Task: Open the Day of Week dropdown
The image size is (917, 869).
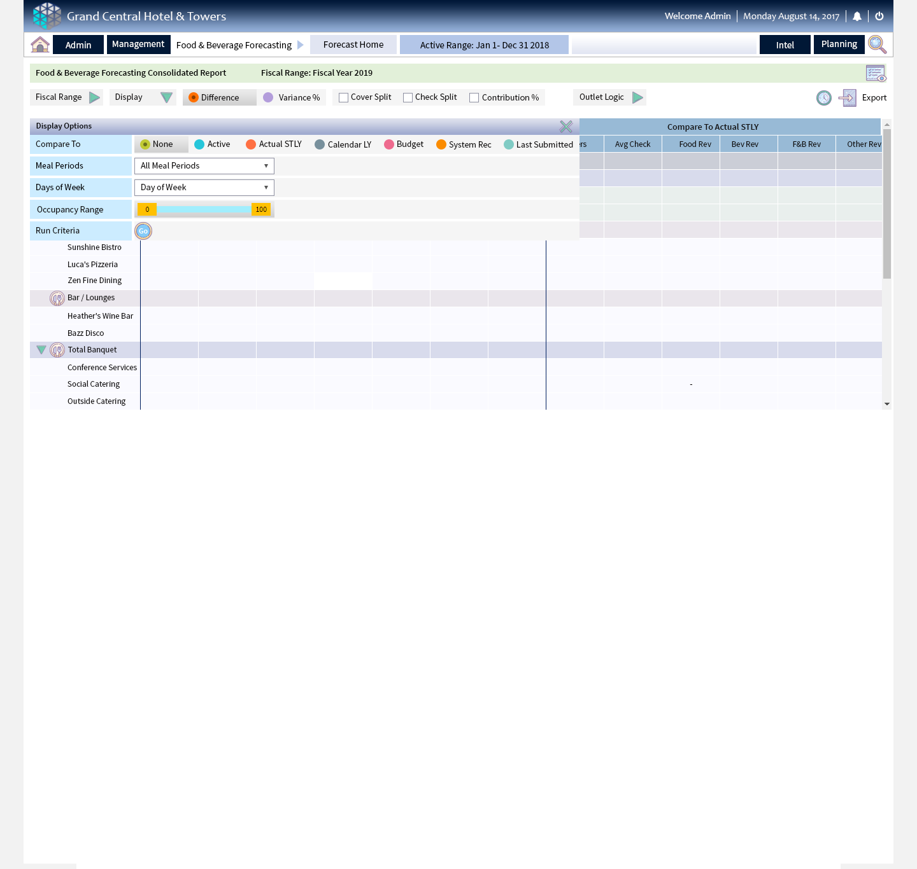Action: tap(204, 188)
